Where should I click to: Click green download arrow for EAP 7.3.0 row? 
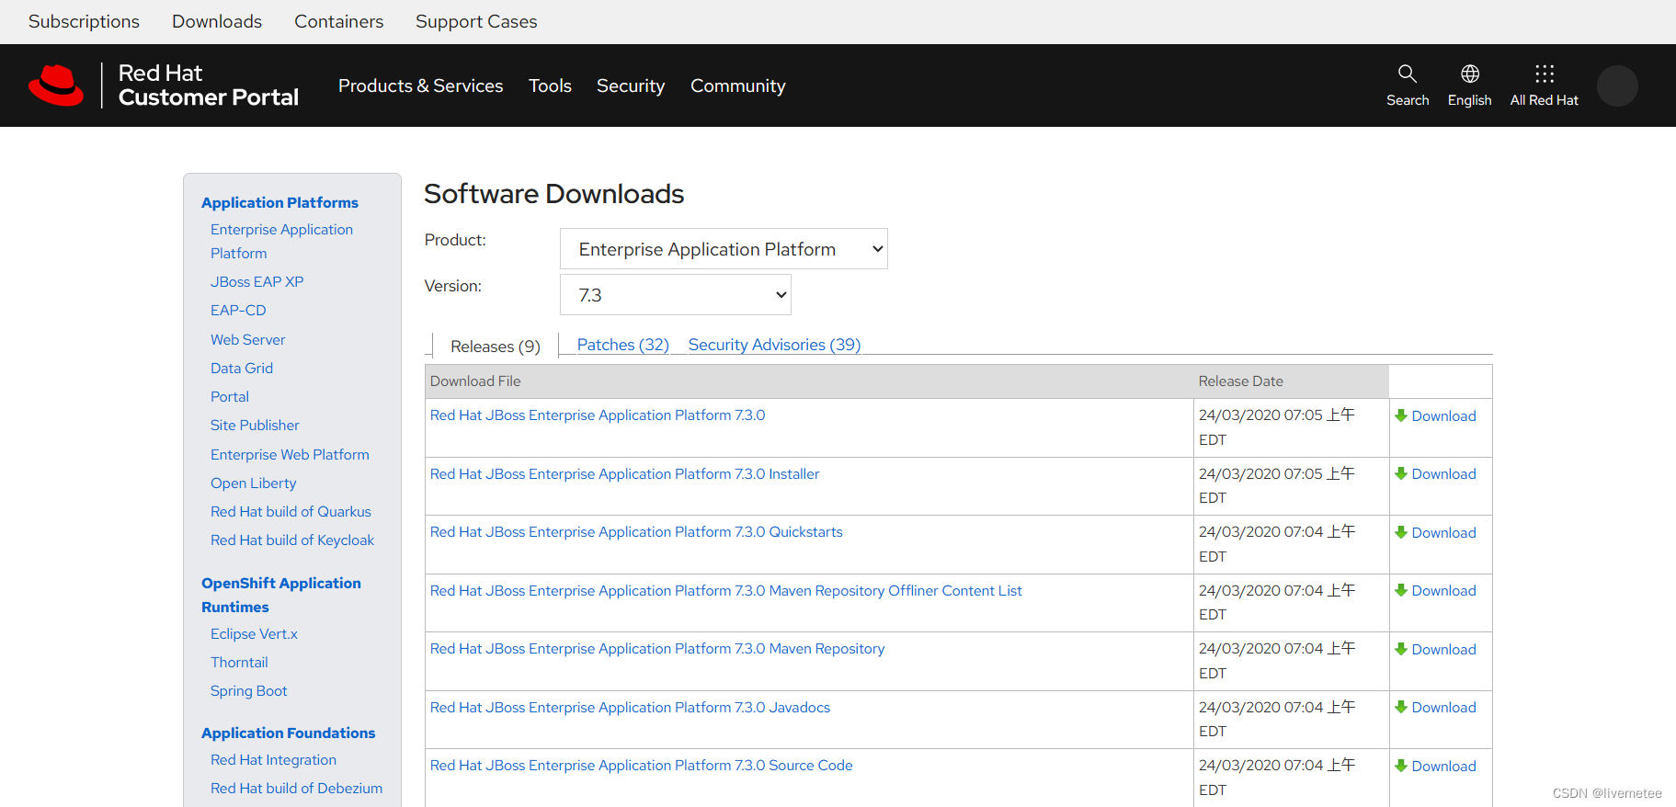coord(1401,415)
